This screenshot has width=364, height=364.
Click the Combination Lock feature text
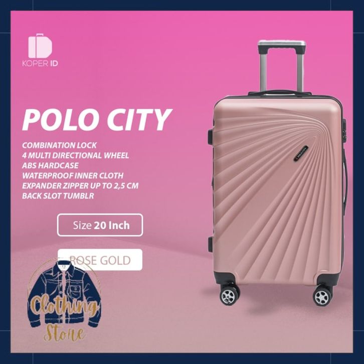coord(59,145)
